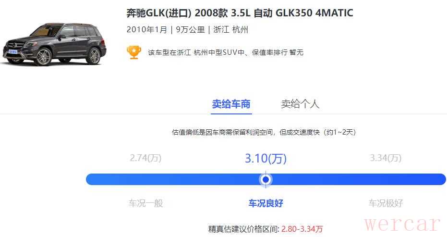Select the 车况极好 condition label

click(x=386, y=203)
